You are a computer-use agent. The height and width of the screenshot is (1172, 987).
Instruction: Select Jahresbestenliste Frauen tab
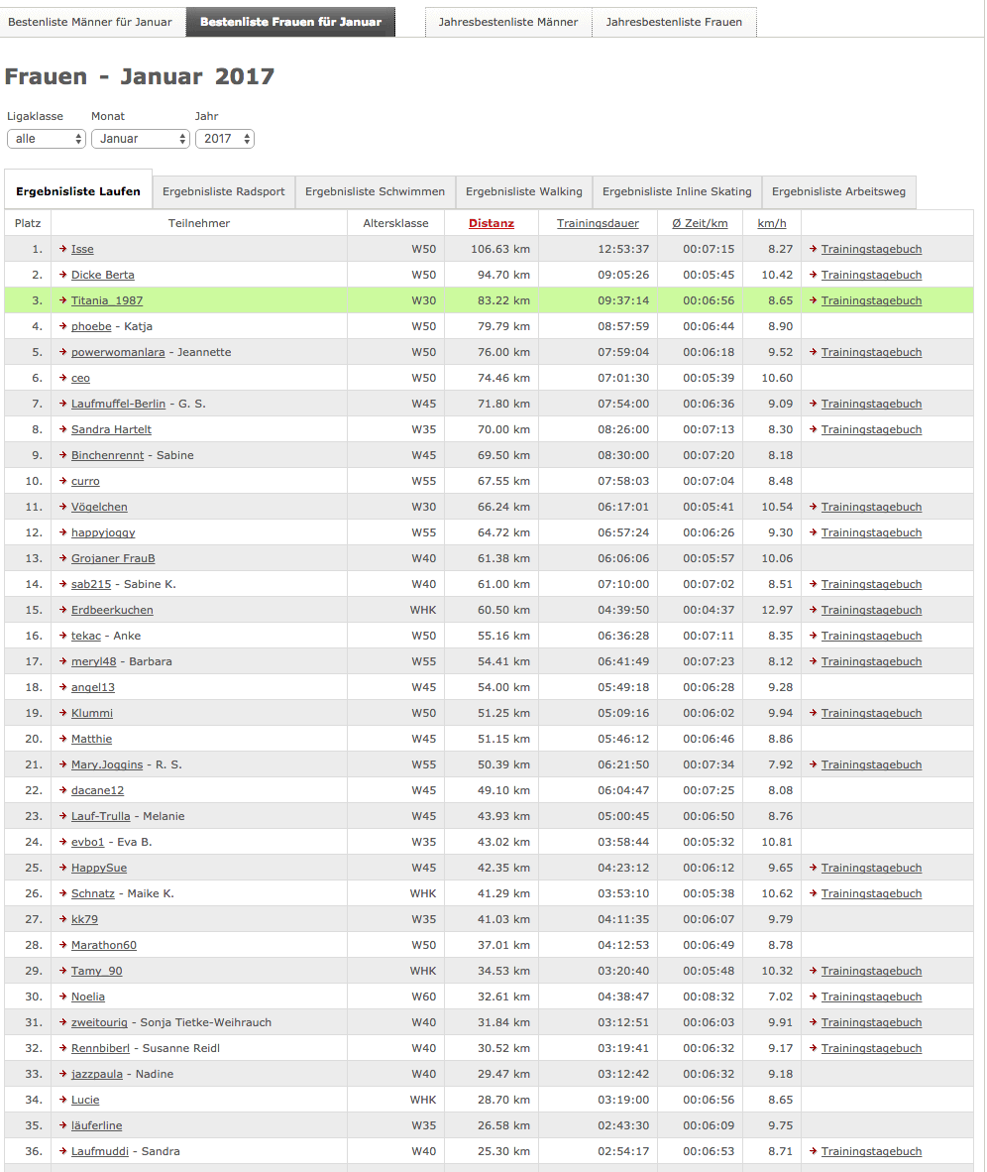674,22
